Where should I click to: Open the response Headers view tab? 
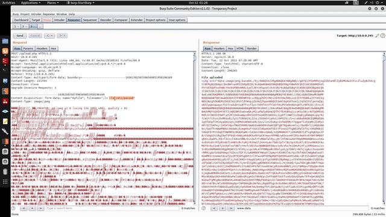pyautogui.click(x=219, y=48)
